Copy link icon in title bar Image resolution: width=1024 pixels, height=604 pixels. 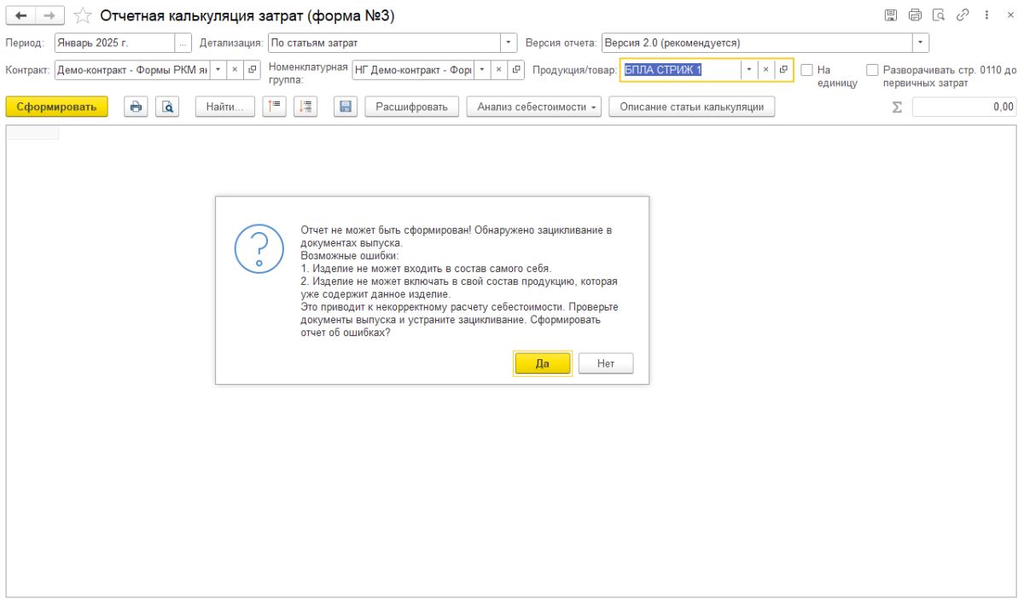coord(963,15)
